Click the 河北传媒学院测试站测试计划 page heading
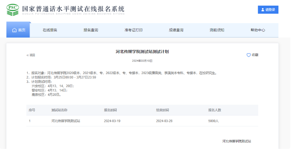The width and height of the screenshot is (296, 158). 142,52
